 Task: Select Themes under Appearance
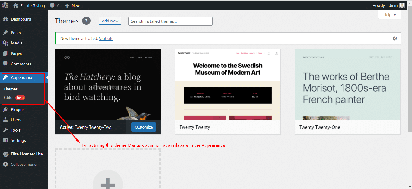pyautogui.click(x=10, y=89)
